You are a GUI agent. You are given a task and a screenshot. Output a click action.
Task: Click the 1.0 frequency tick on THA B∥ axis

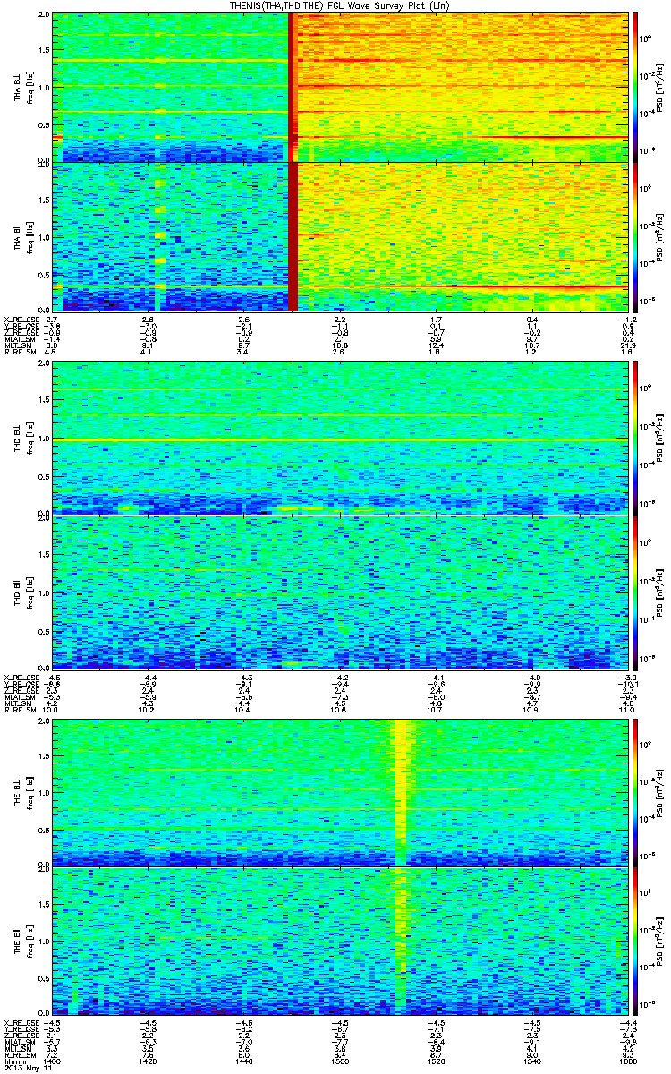[44, 237]
